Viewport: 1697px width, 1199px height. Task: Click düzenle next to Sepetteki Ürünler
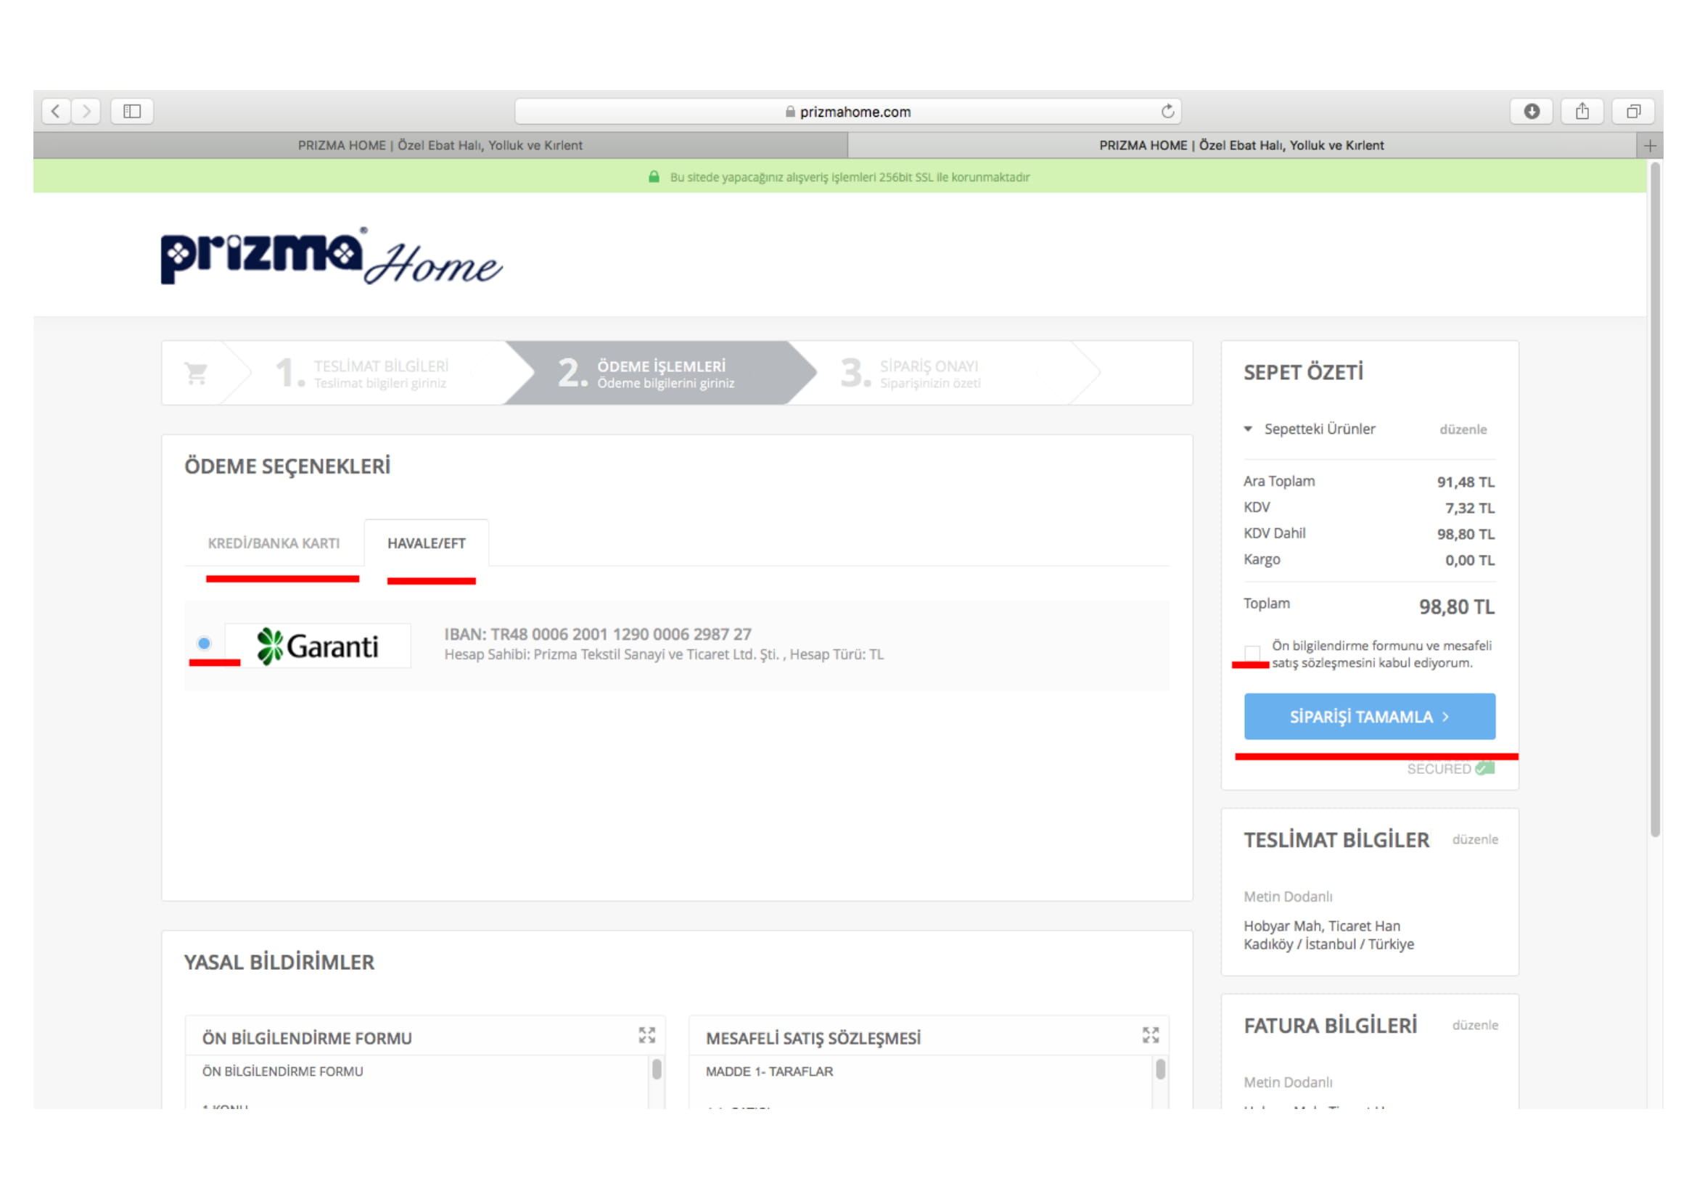click(x=1463, y=430)
